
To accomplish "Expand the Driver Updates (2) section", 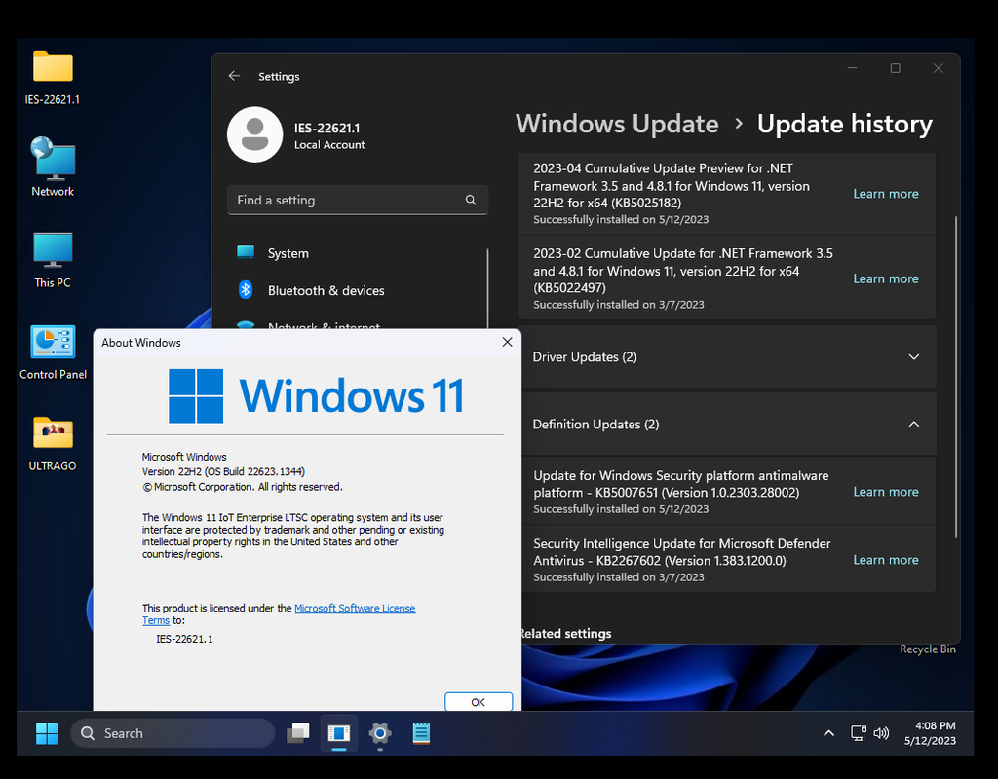I will (x=727, y=356).
